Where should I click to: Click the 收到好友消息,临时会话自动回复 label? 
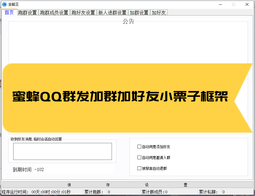(x=36, y=139)
